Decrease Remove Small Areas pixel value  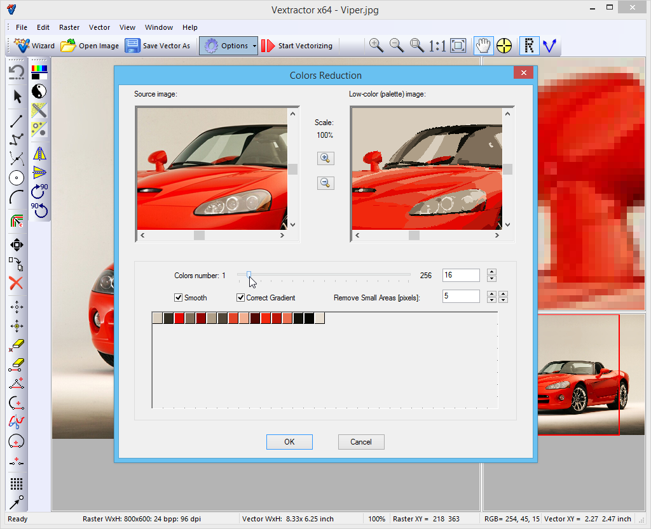(x=491, y=300)
